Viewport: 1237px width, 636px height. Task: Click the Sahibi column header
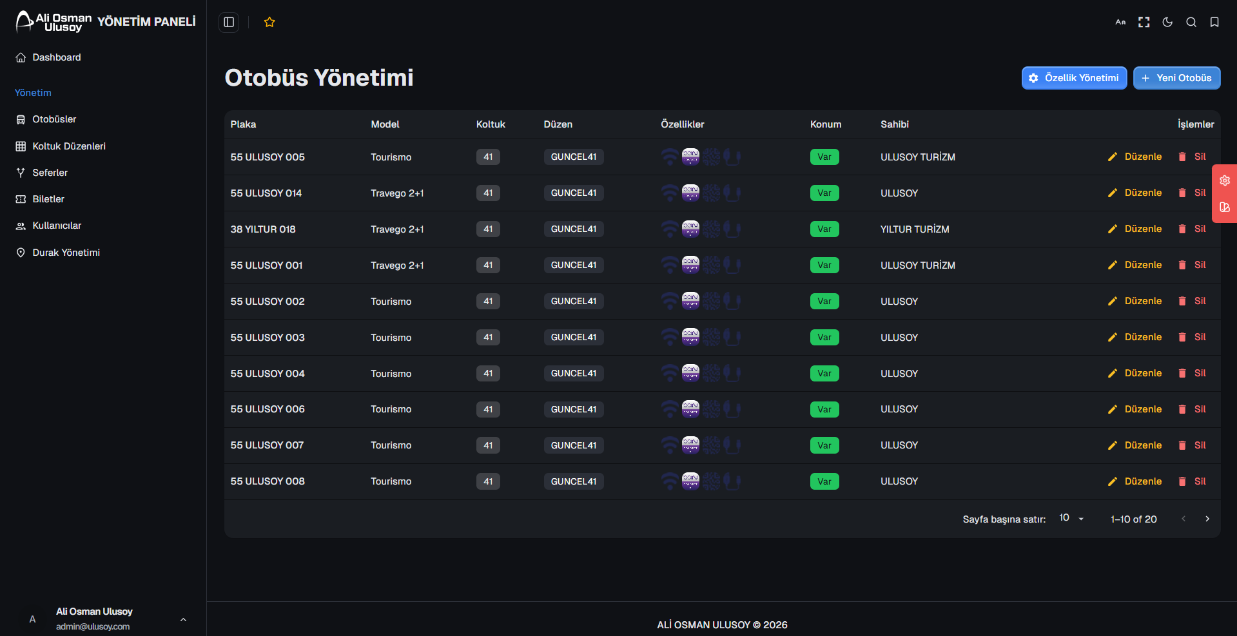(x=895, y=124)
